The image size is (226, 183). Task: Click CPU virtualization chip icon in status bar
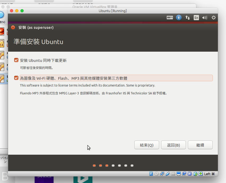click(190, 174)
